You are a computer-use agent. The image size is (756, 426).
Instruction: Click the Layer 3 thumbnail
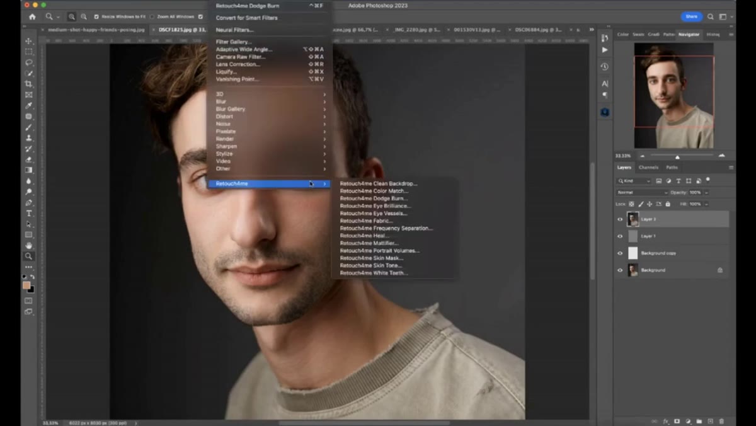pos(633,219)
